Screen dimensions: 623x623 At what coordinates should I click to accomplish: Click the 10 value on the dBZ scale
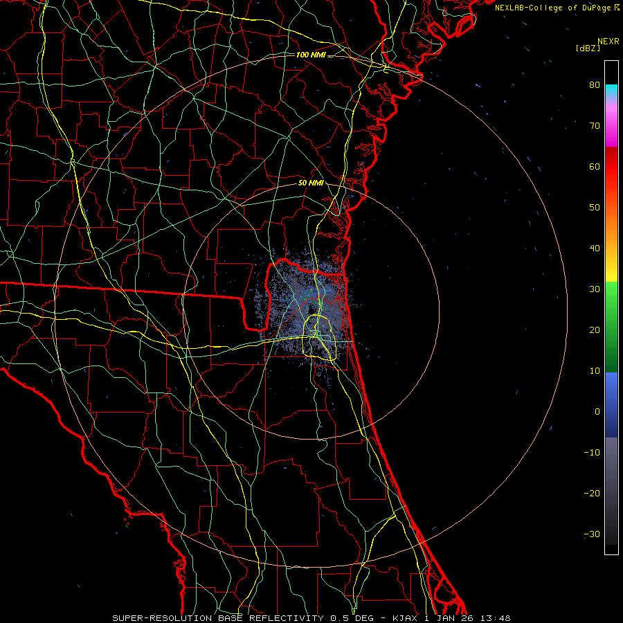pyautogui.click(x=595, y=371)
